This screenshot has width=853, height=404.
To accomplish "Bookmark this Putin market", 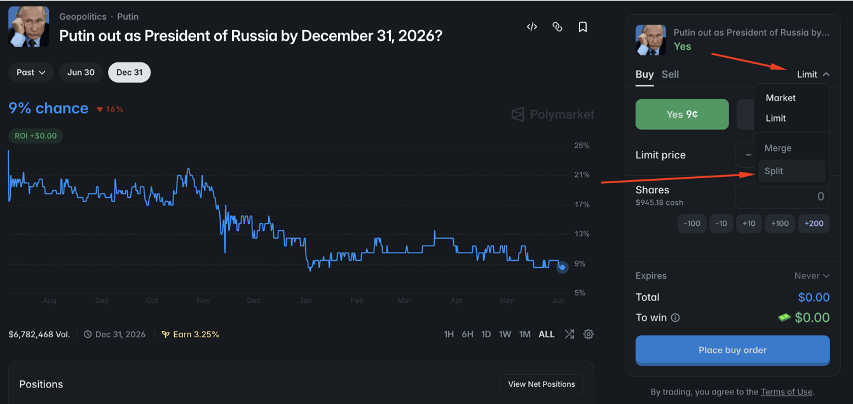I will pyautogui.click(x=583, y=27).
